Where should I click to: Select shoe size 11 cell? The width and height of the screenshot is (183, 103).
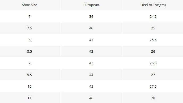tap(29, 98)
